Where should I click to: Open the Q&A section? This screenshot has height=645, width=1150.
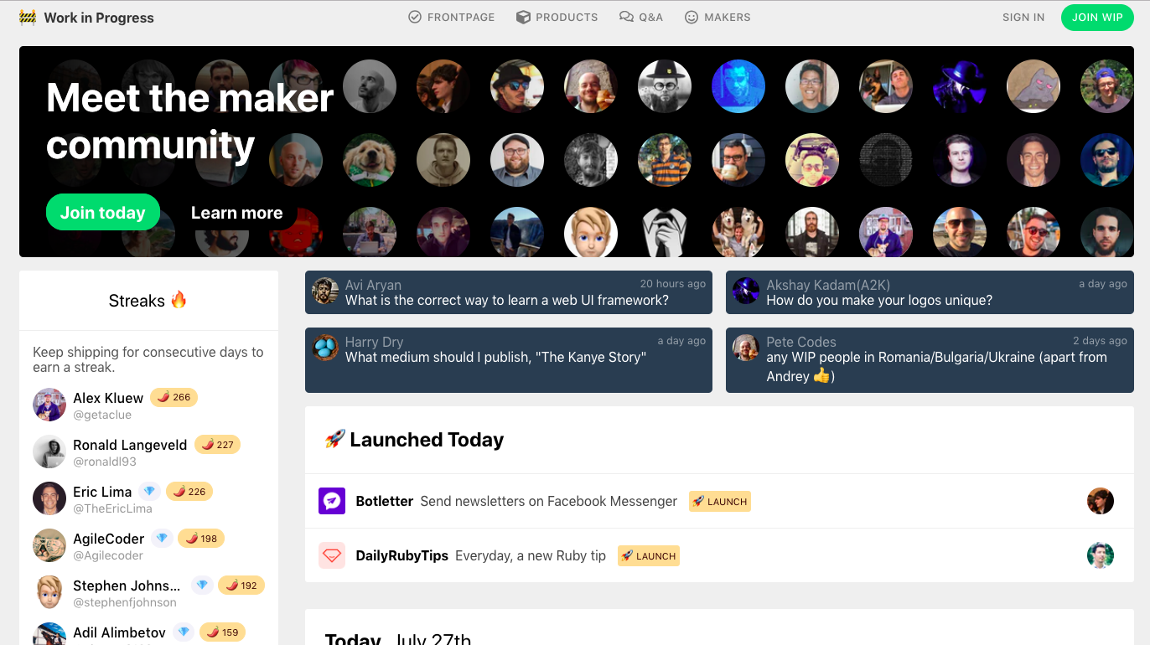(x=641, y=17)
